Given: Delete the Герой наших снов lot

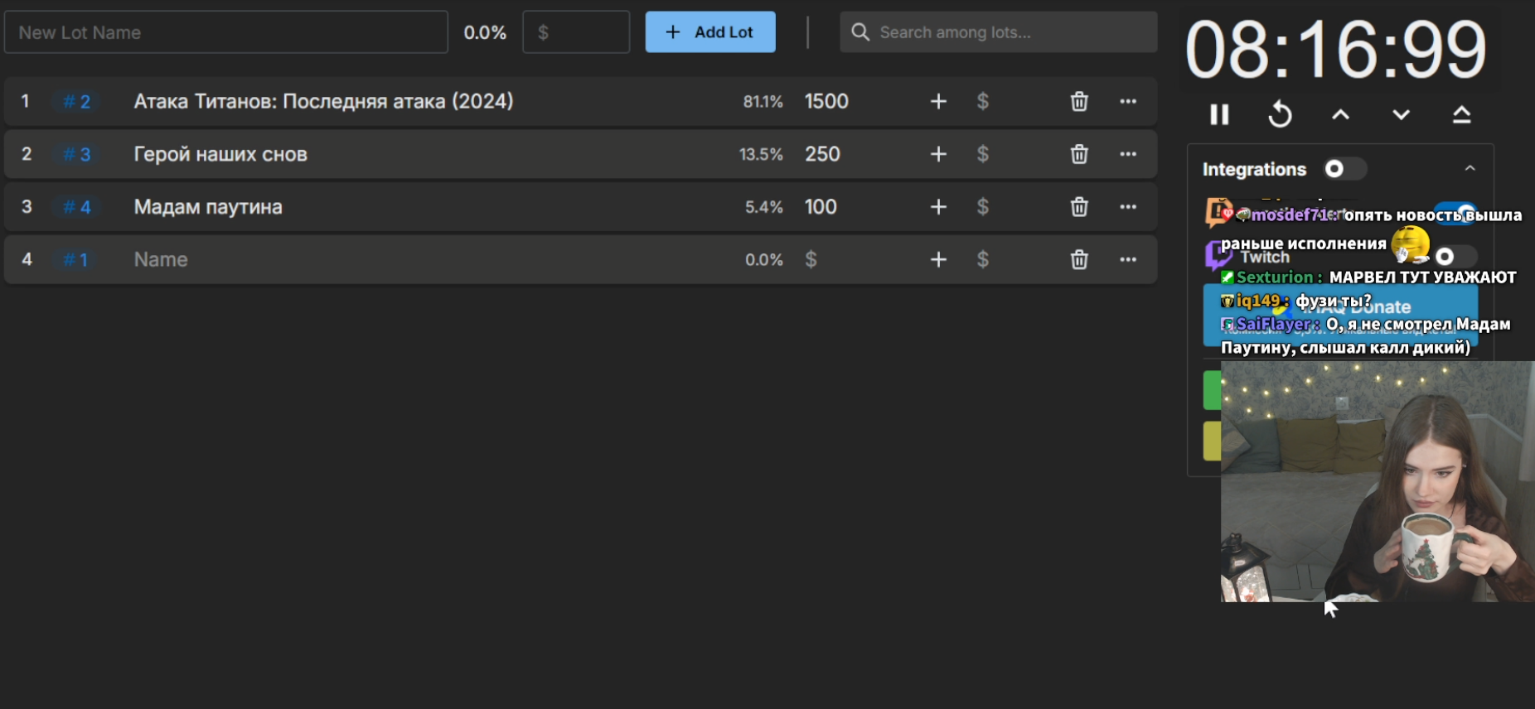Looking at the screenshot, I should point(1078,154).
